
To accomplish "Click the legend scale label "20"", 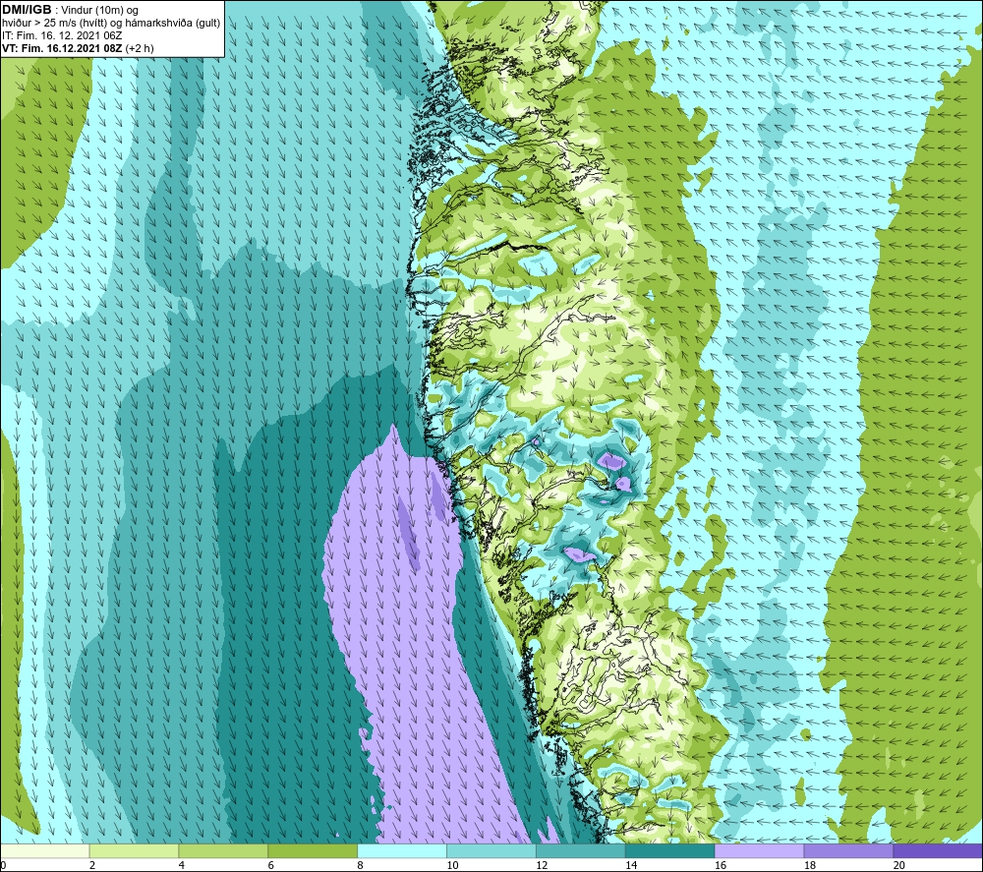I will pyautogui.click(x=899, y=866).
